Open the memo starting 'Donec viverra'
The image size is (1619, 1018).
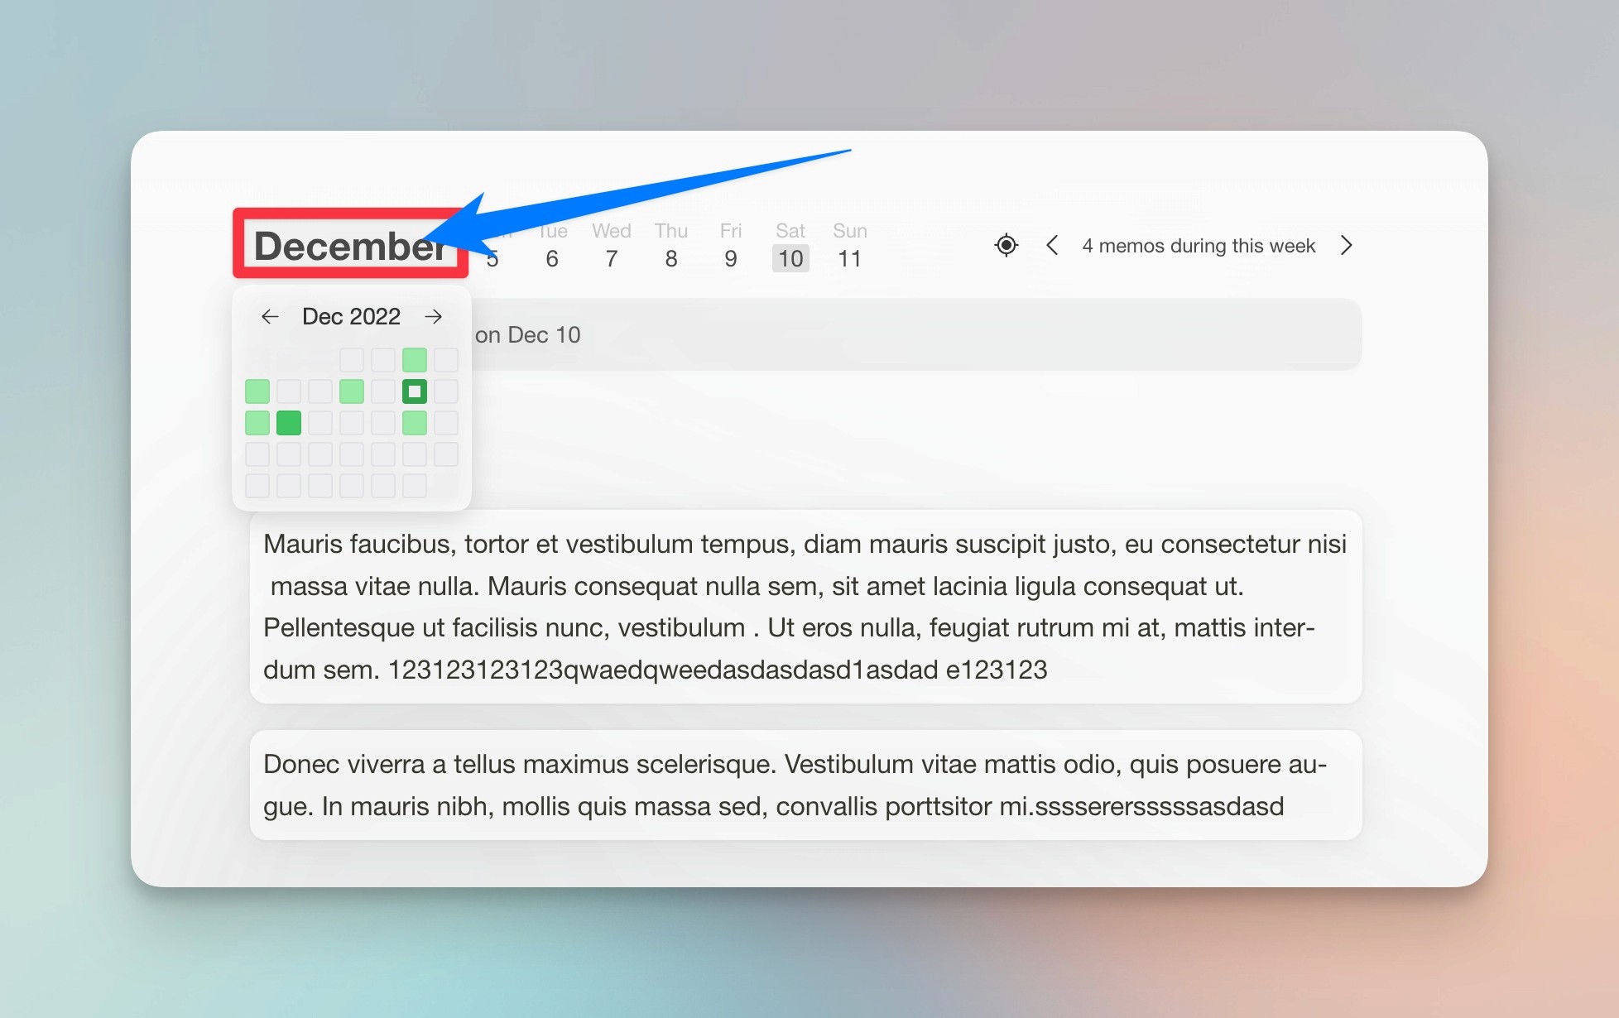805,785
